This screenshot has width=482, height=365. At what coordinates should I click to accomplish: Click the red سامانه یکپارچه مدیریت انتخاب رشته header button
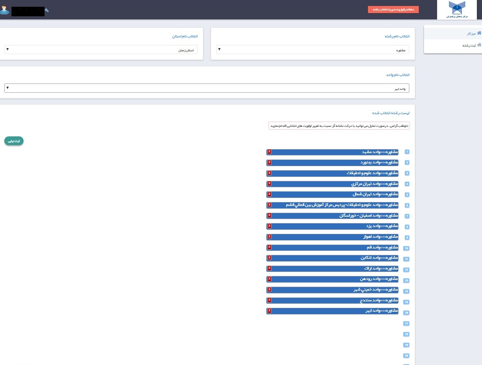(393, 10)
